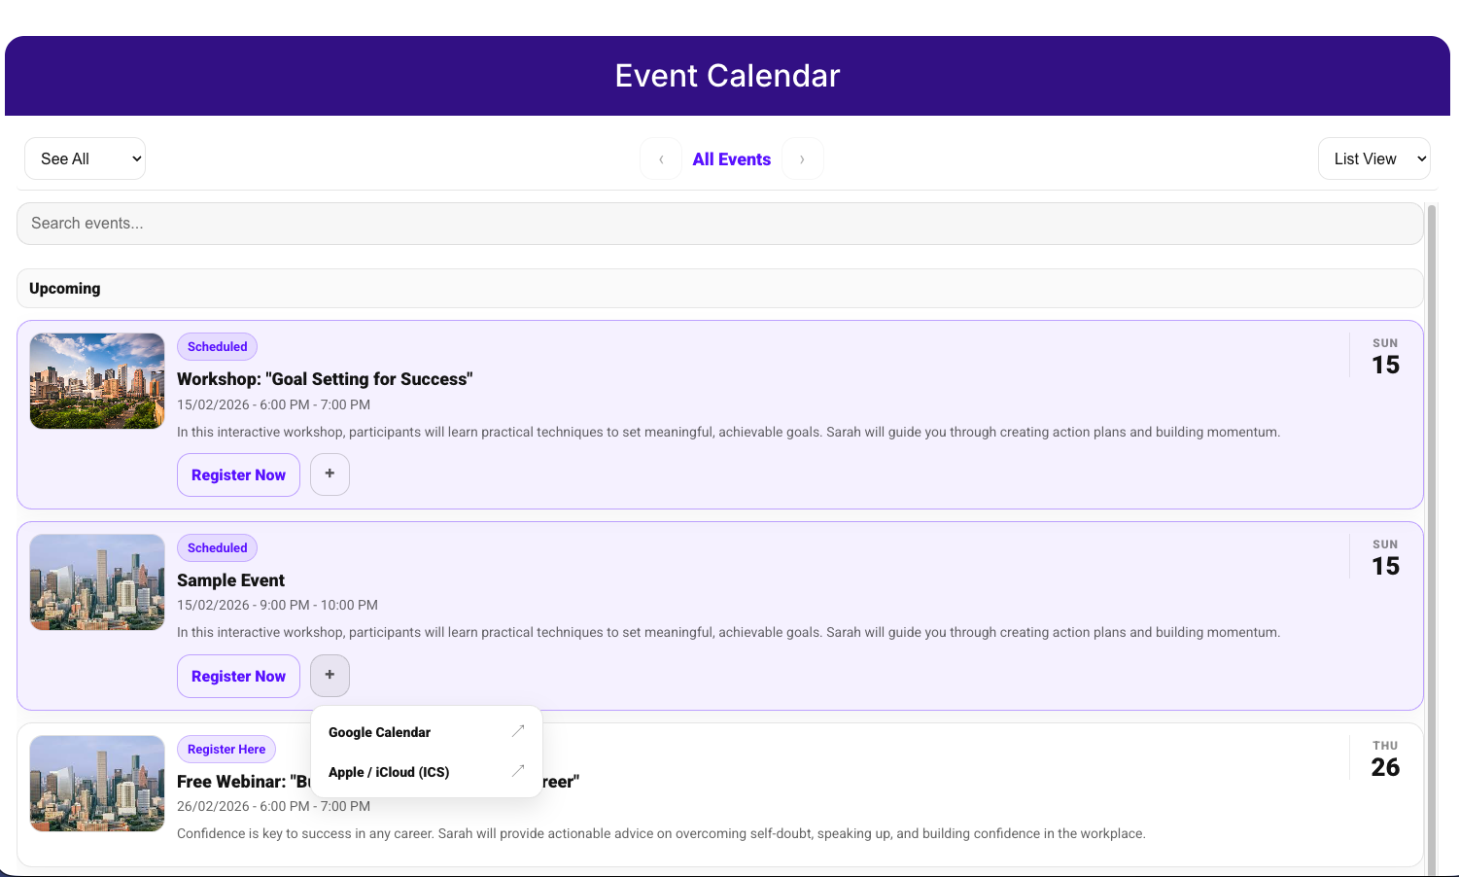
Task: Open the List View dropdown
Action: (1373, 158)
